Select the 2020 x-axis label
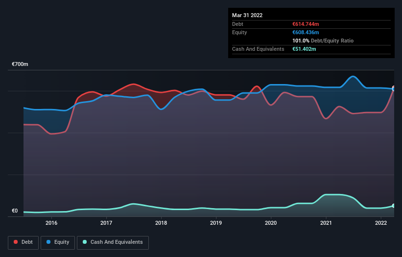The height and width of the screenshot is (257, 402). [x=271, y=223]
